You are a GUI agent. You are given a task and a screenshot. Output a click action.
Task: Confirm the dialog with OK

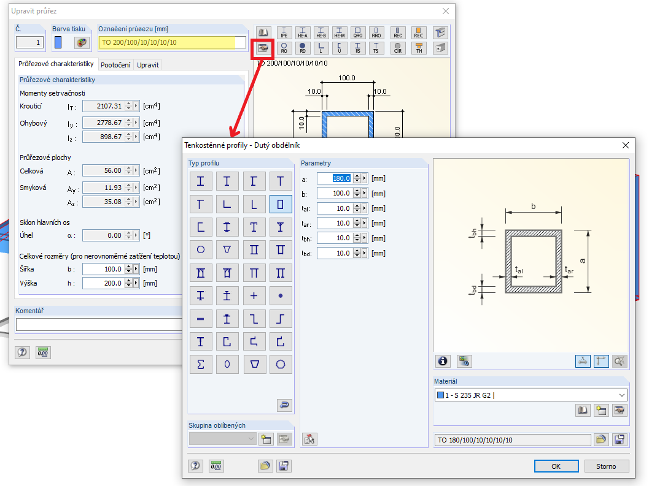556,466
